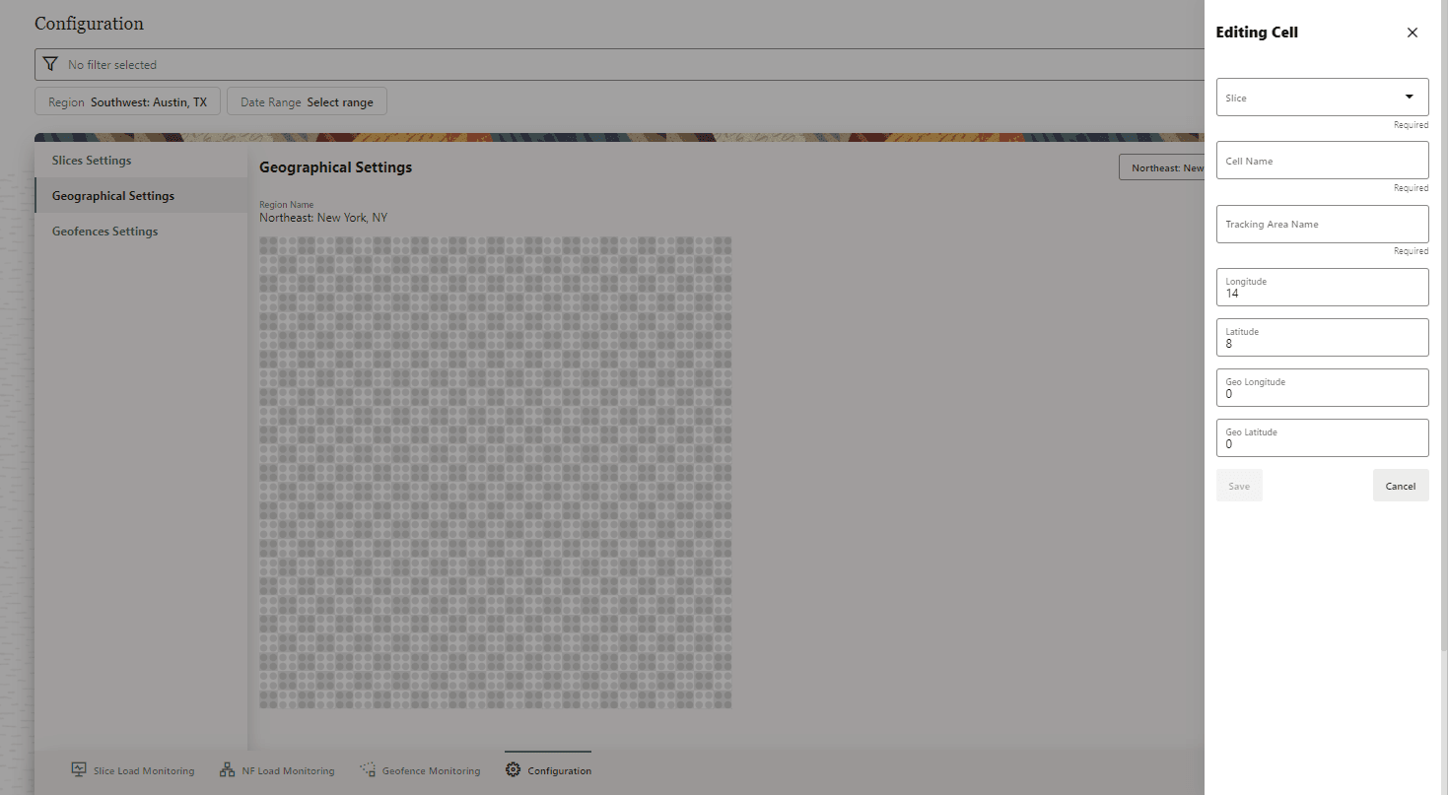1448x795 pixels.
Task: Select Geographical Settings in the sidebar
Action: (141, 196)
